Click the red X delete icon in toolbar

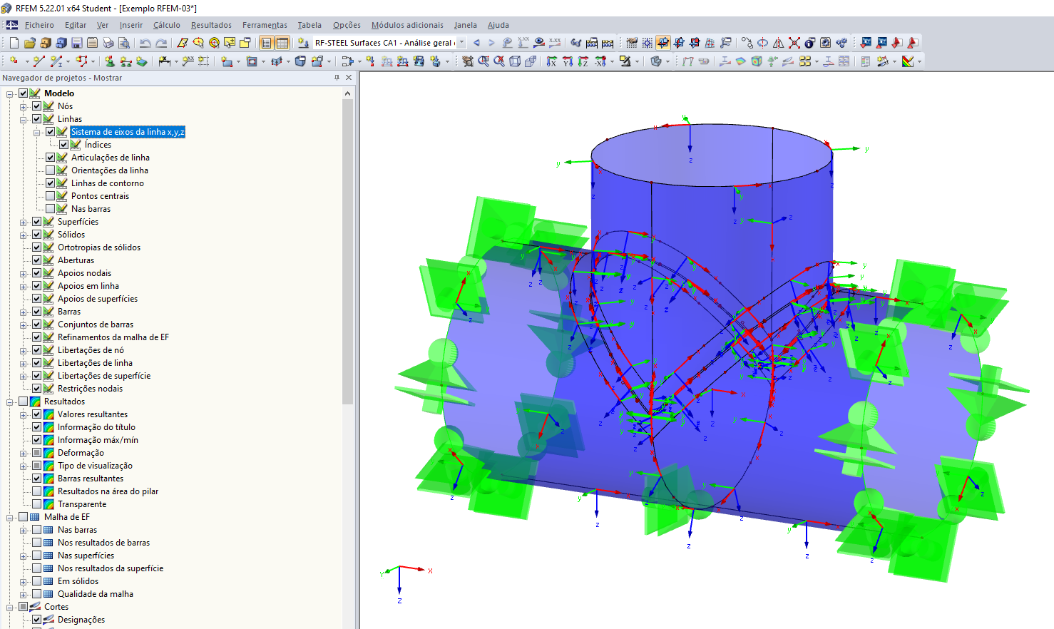(794, 43)
